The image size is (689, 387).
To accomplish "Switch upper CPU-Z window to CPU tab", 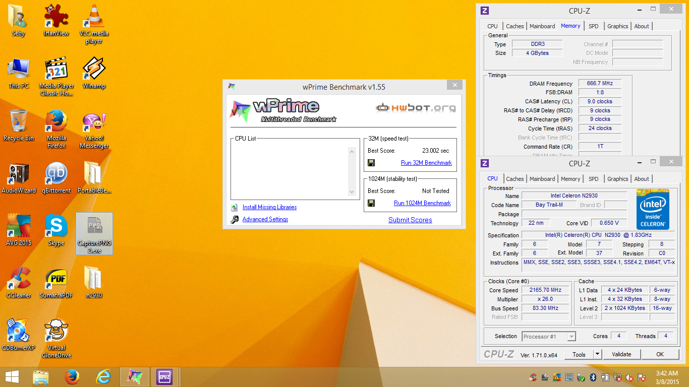I will click(x=493, y=26).
